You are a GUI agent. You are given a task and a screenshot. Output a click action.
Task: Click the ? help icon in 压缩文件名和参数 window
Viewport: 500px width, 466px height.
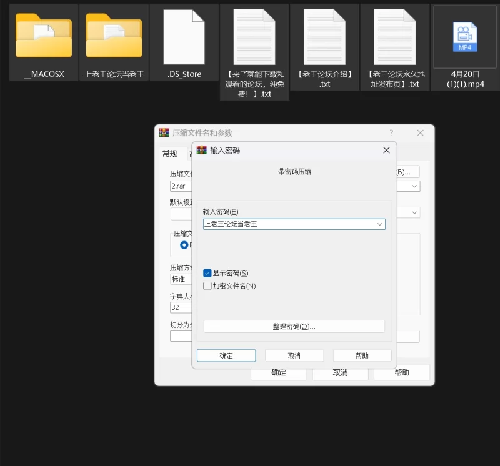(391, 132)
